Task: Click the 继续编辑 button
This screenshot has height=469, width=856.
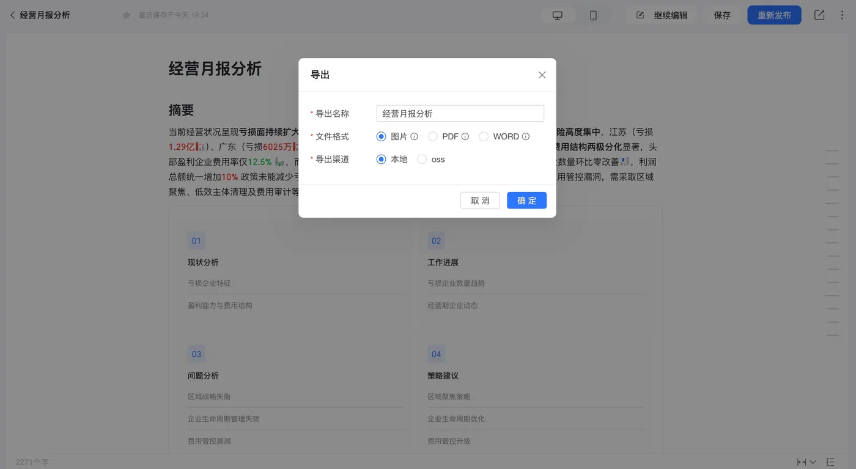Action: coord(662,15)
